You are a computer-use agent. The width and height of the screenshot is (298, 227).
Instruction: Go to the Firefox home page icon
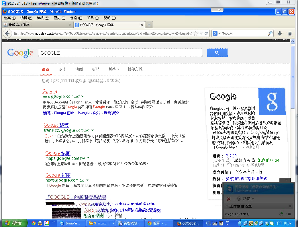coord(290,33)
